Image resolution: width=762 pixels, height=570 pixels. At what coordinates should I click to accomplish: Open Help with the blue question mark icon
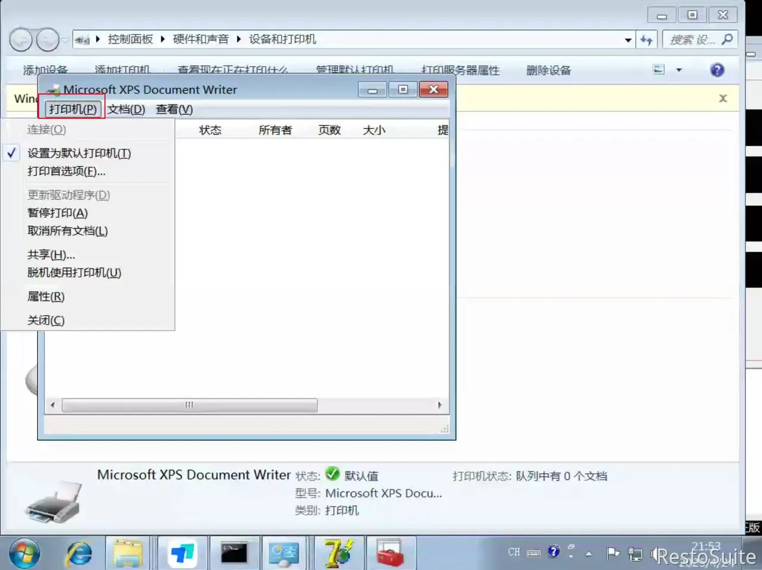click(717, 70)
